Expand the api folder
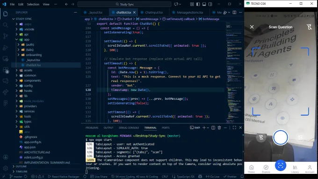This screenshot has height=179, width=318. (27, 34)
